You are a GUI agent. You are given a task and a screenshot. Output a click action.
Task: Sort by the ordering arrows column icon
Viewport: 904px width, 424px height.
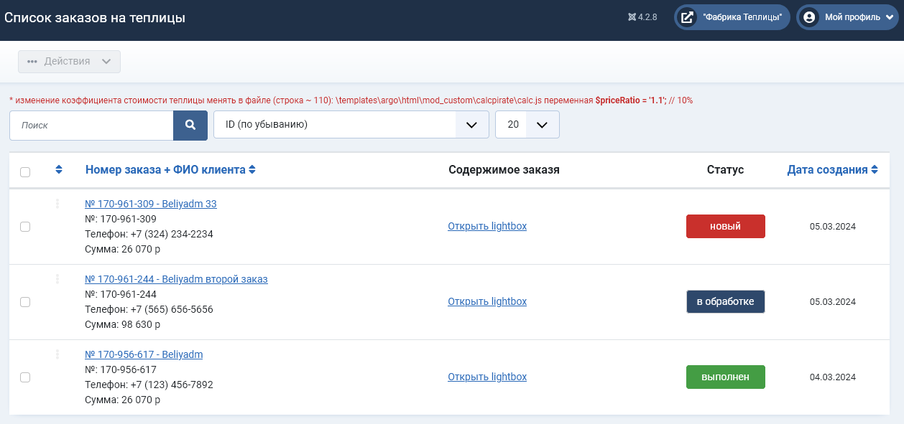tap(59, 170)
